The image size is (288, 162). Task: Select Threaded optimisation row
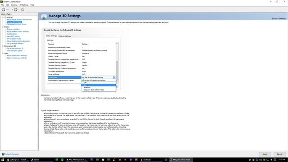[x=81, y=72]
